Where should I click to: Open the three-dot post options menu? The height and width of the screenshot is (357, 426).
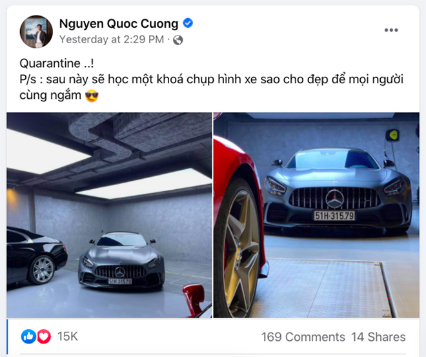[391, 30]
